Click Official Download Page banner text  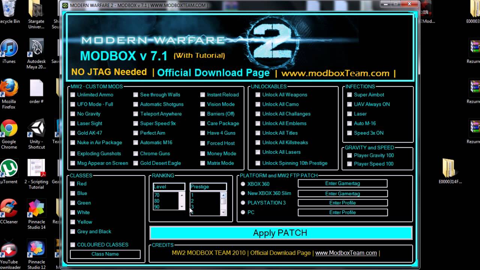pos(213,73)
